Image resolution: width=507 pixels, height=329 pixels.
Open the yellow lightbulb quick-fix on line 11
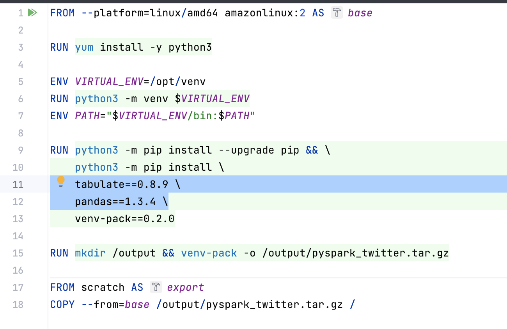(60, 182)
